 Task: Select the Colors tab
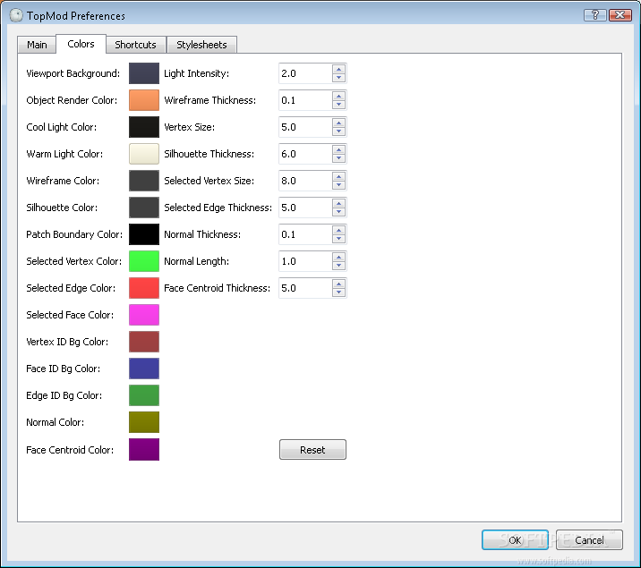pos(81,44)
